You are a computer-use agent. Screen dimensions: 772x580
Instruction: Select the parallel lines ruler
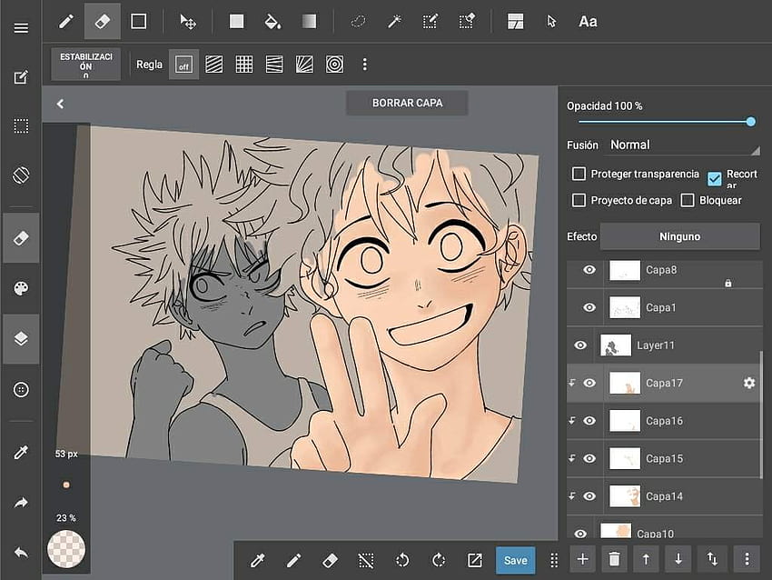(213, 65)
